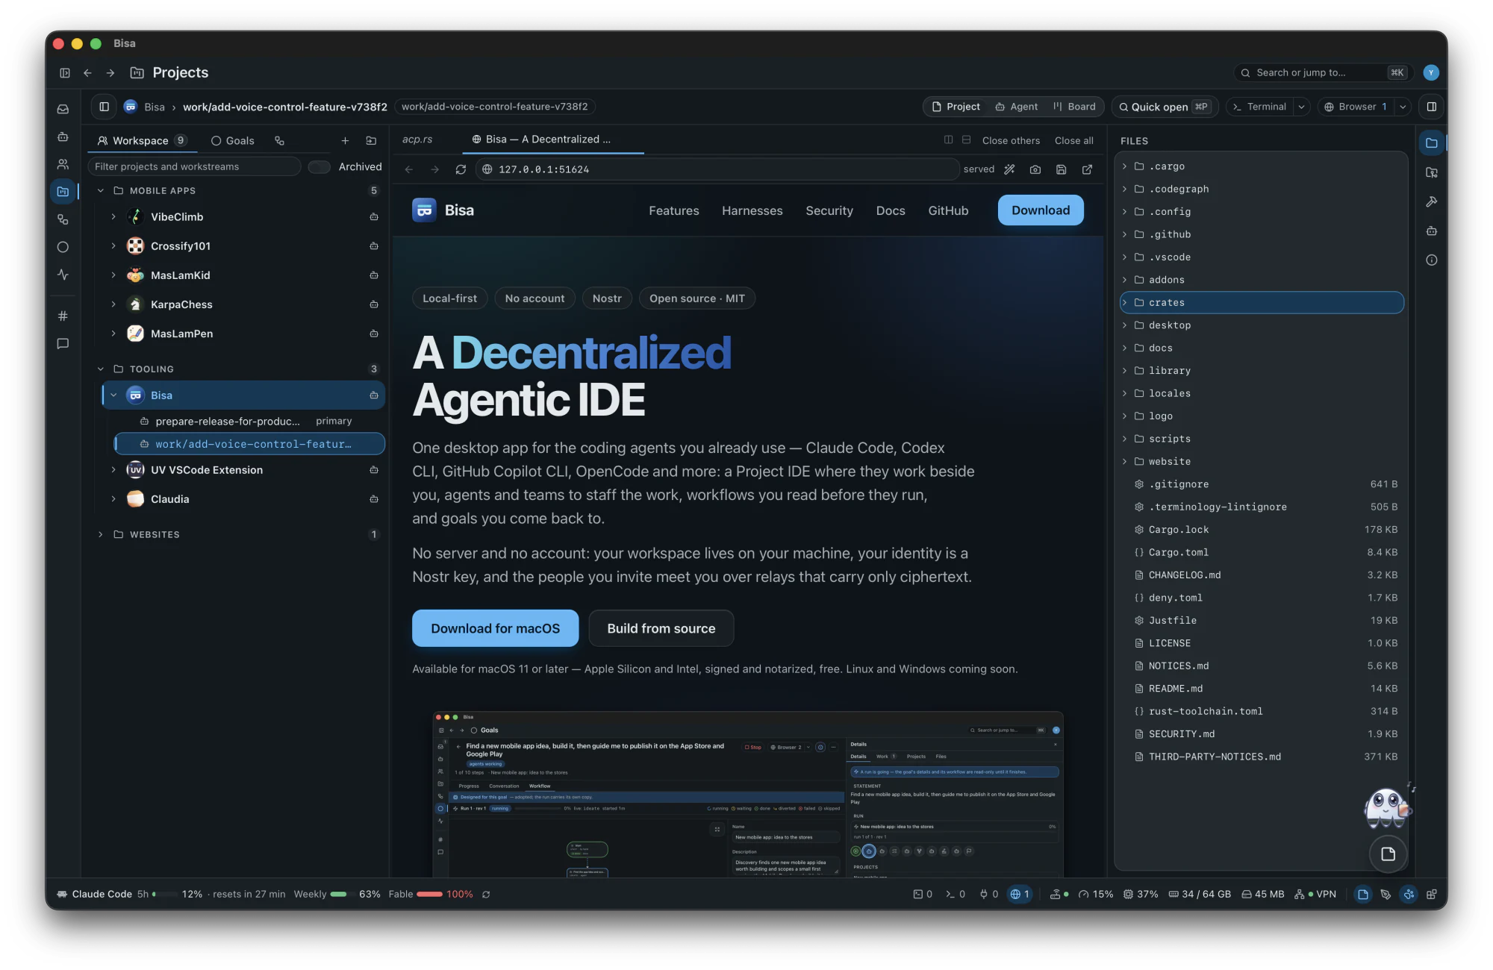Take a screenshot with the camera icon
Viewport: 1493px width, 970px height.
(1035, 169)
